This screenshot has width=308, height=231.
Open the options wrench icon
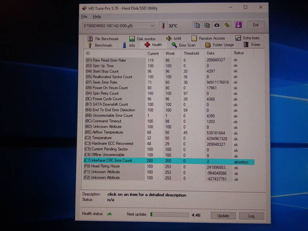227,25
